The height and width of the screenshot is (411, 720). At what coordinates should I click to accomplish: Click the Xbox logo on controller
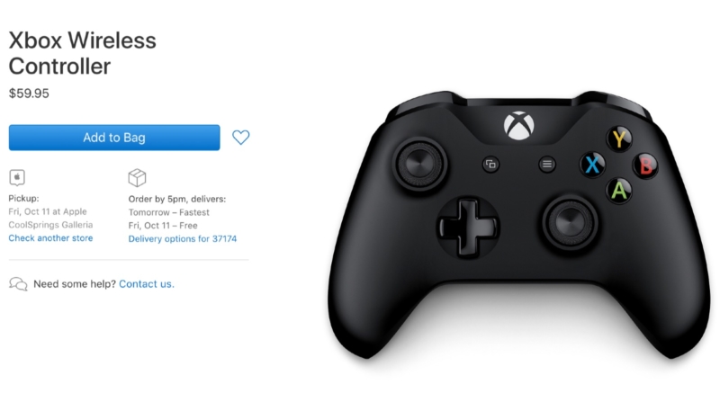coord(519,125)
